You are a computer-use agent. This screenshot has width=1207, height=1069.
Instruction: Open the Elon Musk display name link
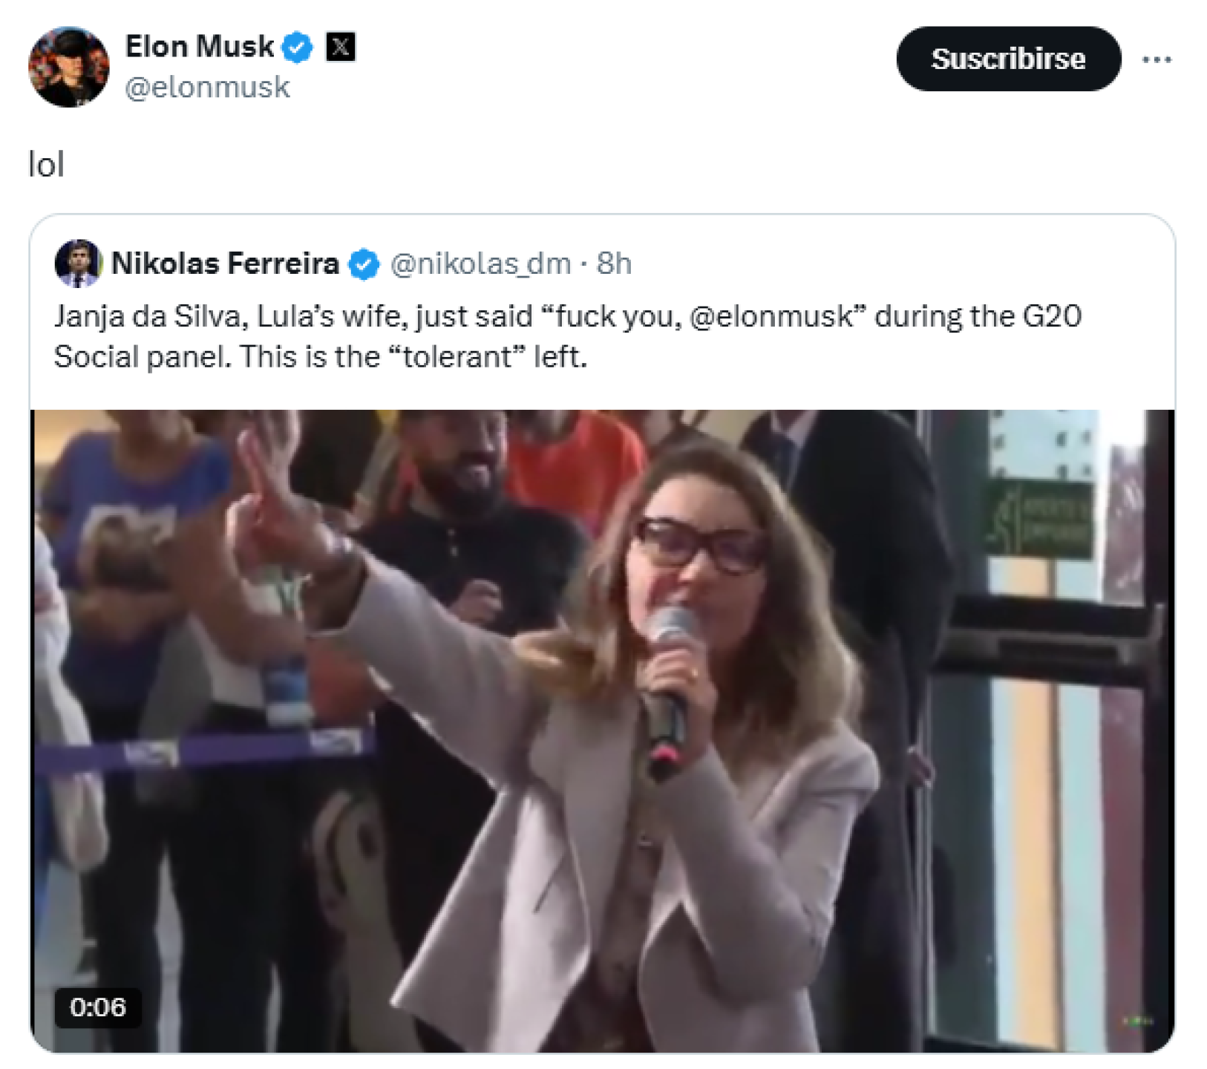click(199, 47)
